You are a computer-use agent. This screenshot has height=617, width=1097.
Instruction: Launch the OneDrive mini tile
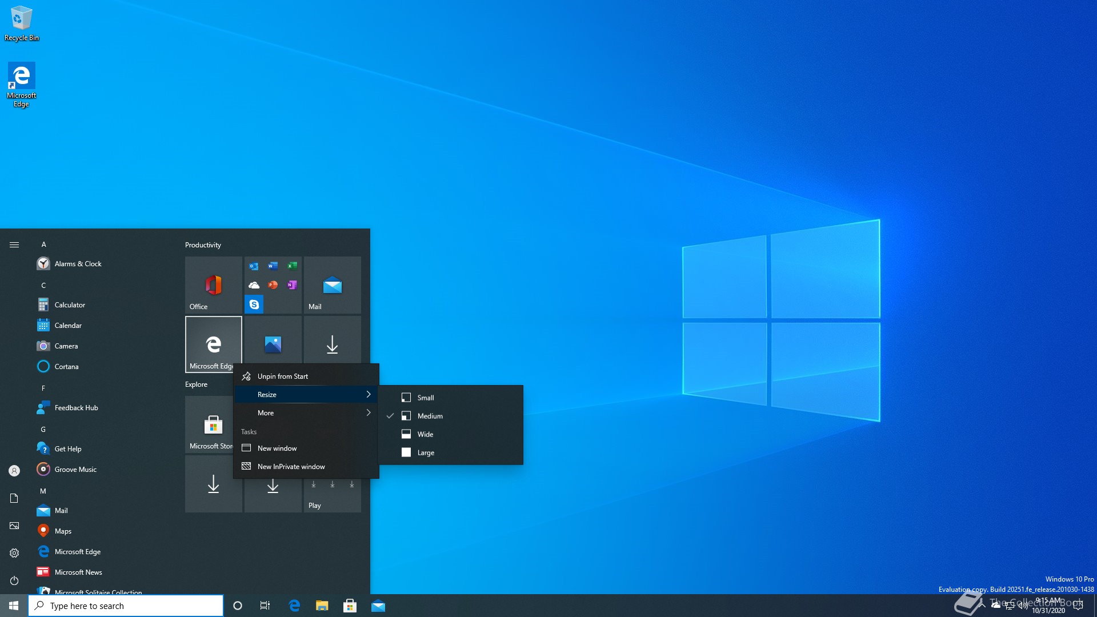click(x=254, y=285)
